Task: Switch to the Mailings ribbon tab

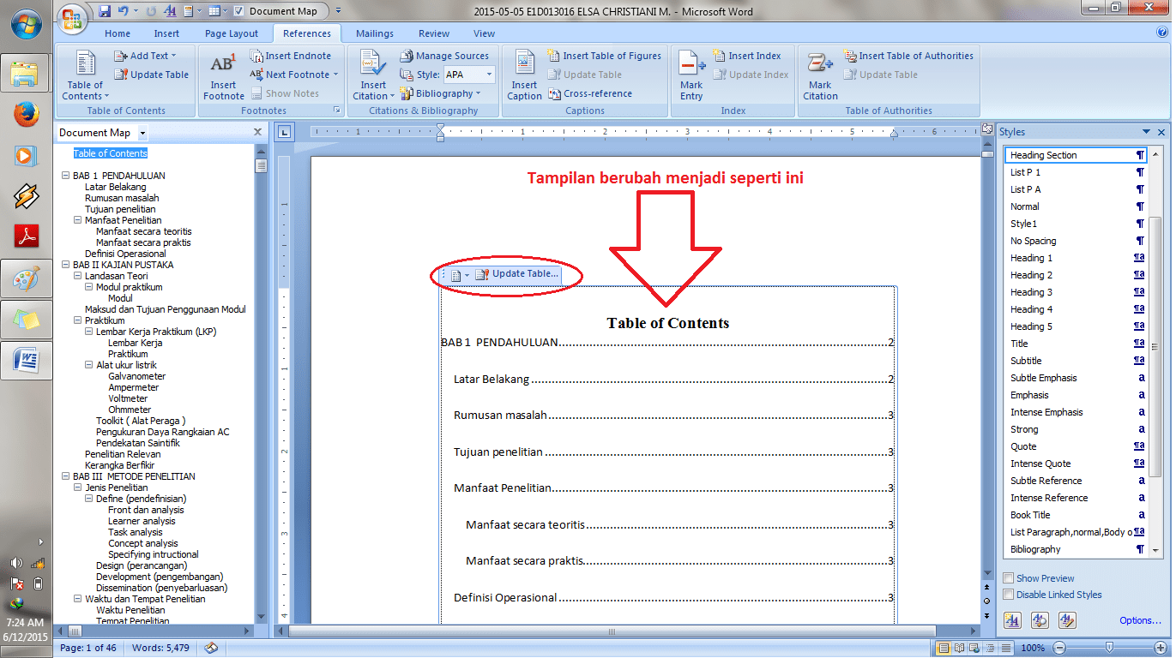Action: (x=375, y=33)
